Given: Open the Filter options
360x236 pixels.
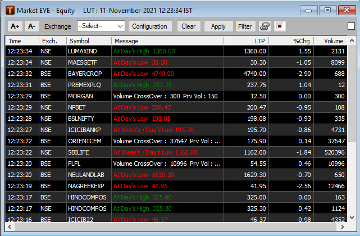Looking at the screenshot, I should click(x=245, y=26).
